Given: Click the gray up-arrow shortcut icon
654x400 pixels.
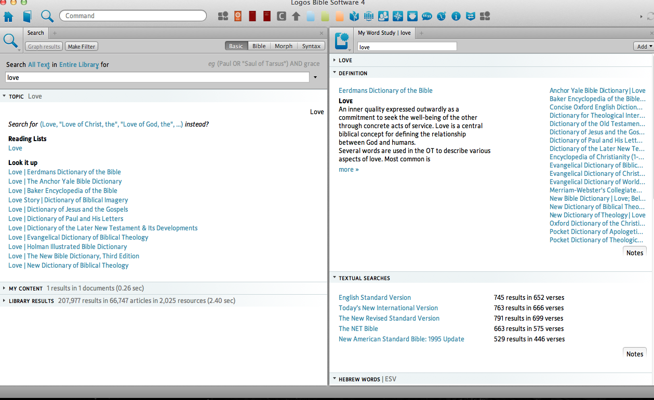Looking at the screenshot, I should 296,16.
